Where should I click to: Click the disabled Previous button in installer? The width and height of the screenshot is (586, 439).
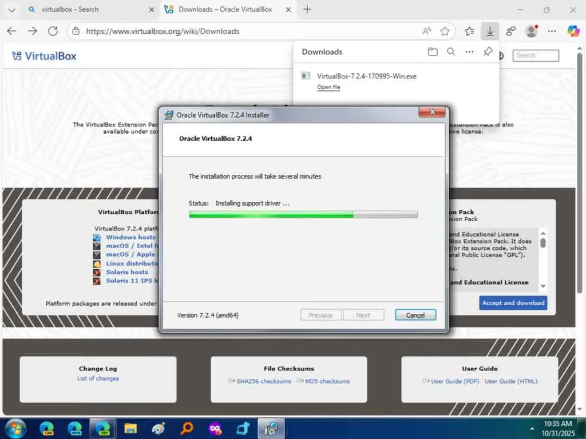point(320,315)
